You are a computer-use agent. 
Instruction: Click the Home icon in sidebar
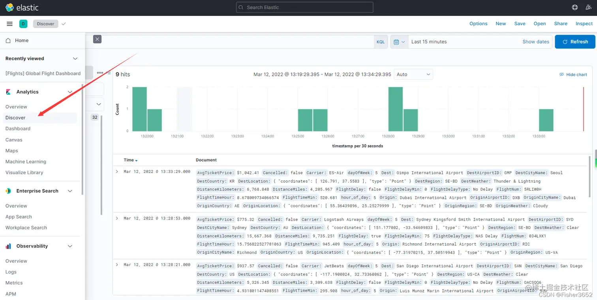pyautogui.click(x=8, y=40)
